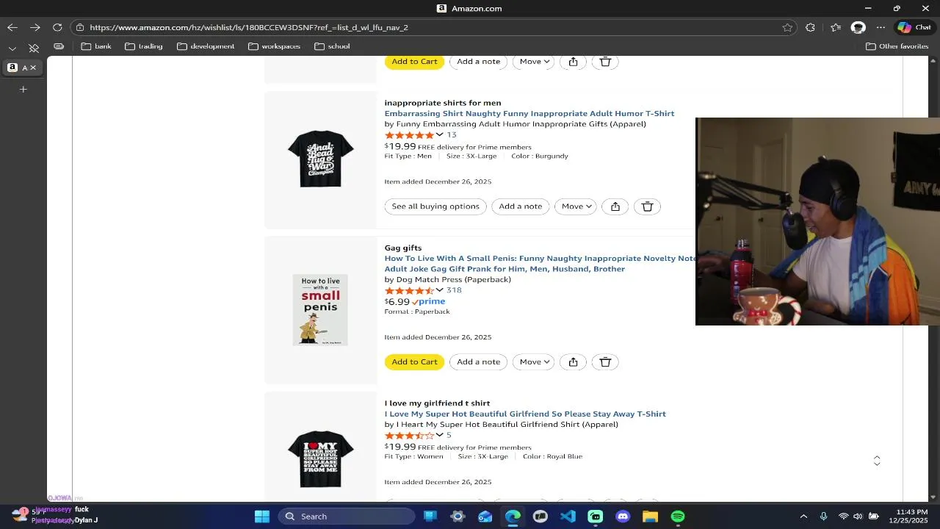The width and height of the screenshot is (940, 529).
Task: Open Discord from the taskbar
Action: [623, 517]
